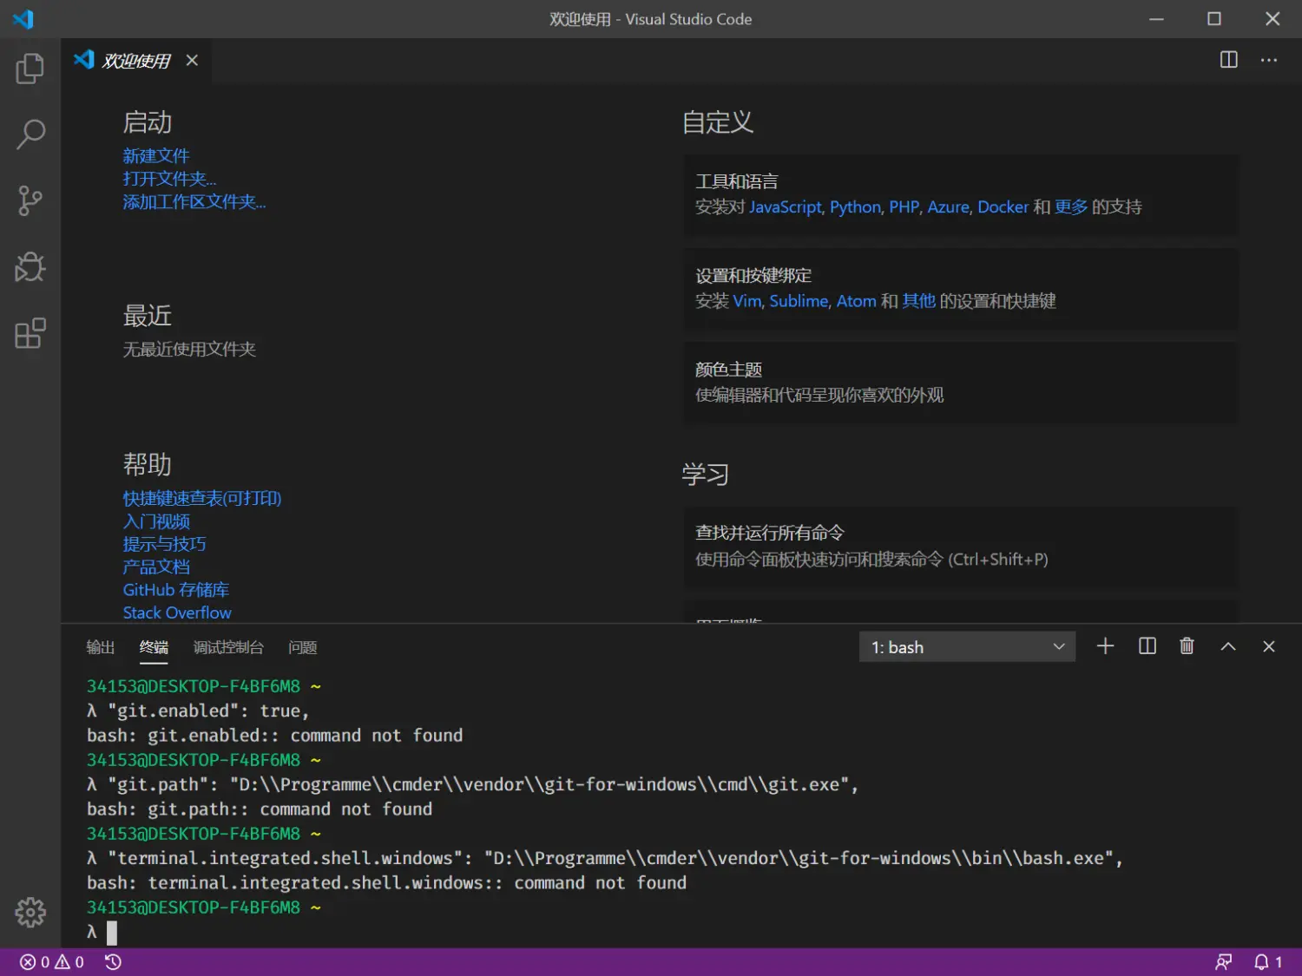
Task: Click the Azure support link
Action: pyautogui.click(x=948, y=207)
